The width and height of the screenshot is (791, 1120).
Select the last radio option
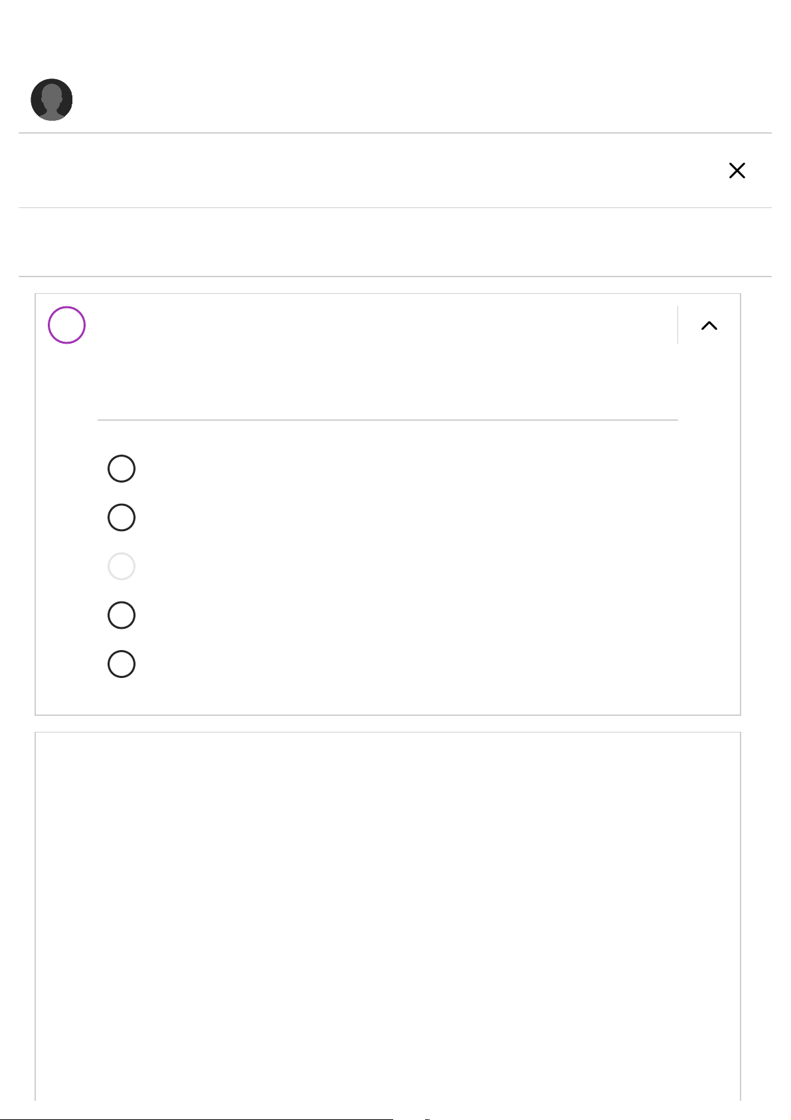(x=122, y=664)
